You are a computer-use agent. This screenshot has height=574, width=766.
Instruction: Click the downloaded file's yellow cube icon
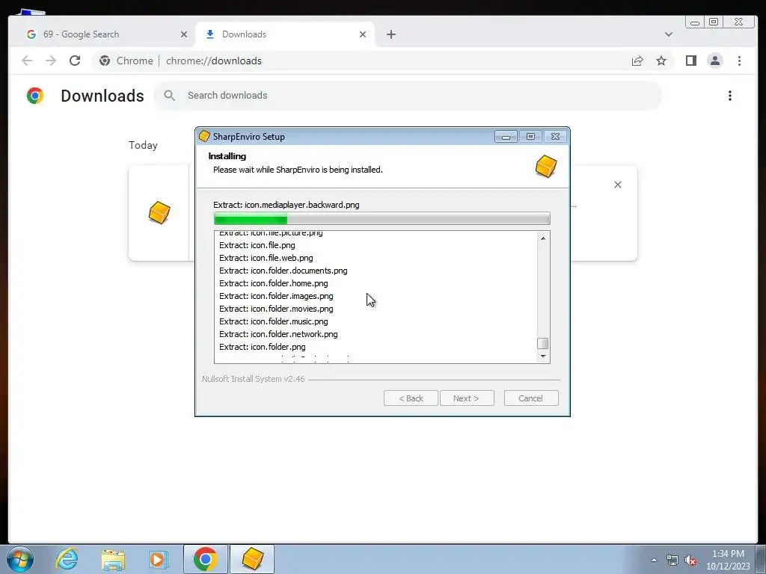pos(159,213)
